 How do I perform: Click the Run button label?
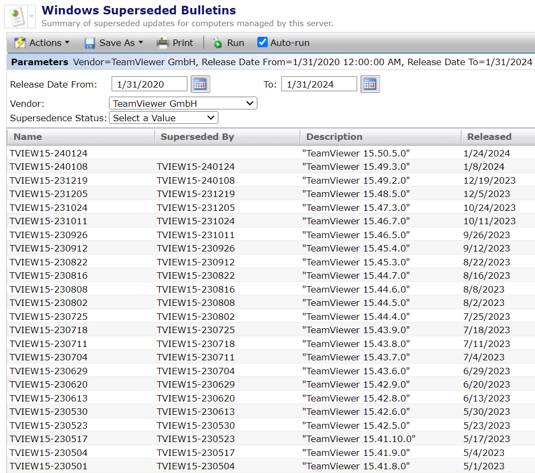(235, 43)
